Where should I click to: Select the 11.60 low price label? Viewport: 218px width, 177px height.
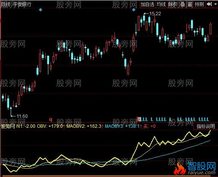point(22,116)
